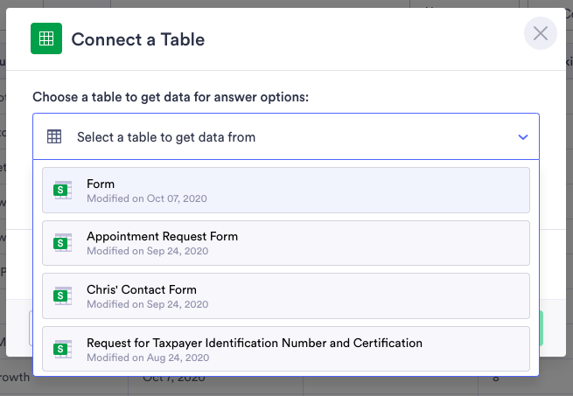This screenshot has height=396, width=573.
Task: Click the teal button at the dialog's right edge
Action: [x=542, y=327]
